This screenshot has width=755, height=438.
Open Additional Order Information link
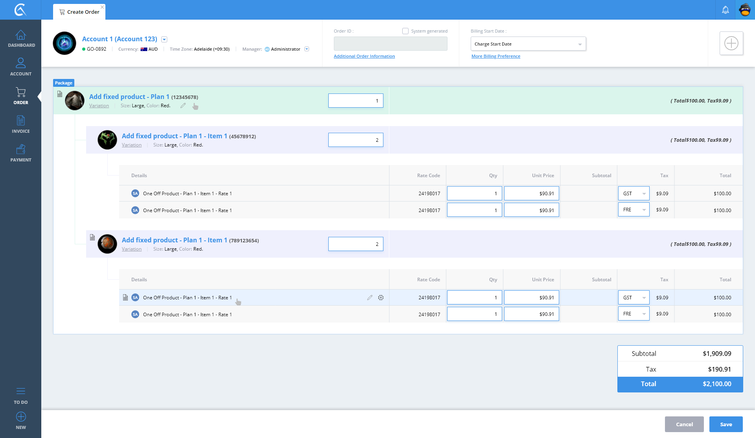pos(364,56)
